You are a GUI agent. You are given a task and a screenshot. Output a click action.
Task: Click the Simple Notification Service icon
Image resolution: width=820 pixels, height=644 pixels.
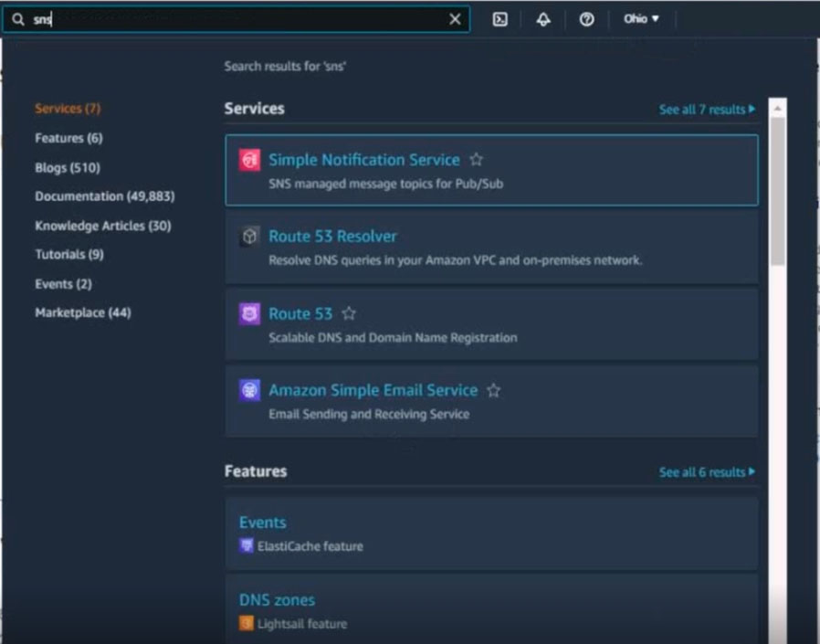pos(249,160)
